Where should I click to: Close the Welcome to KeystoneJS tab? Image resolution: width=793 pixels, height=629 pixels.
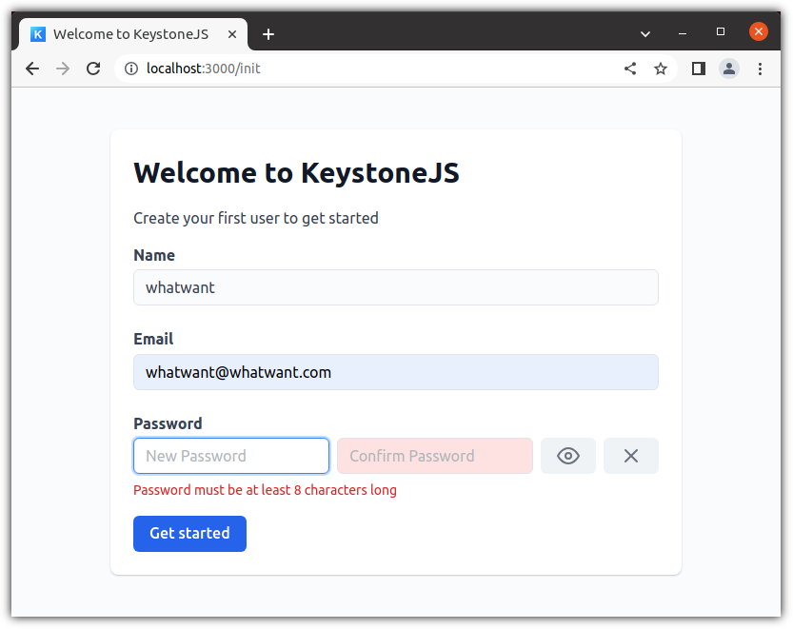[232, 34]
